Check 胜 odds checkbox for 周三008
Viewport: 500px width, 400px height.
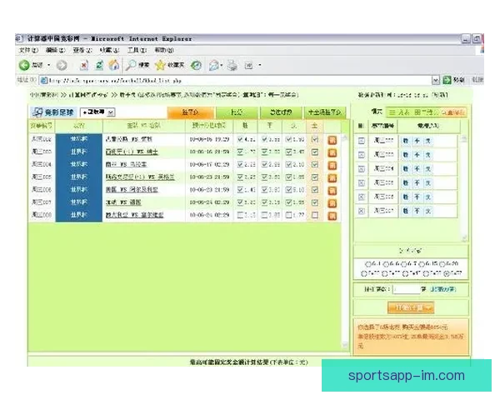(241, 215)
